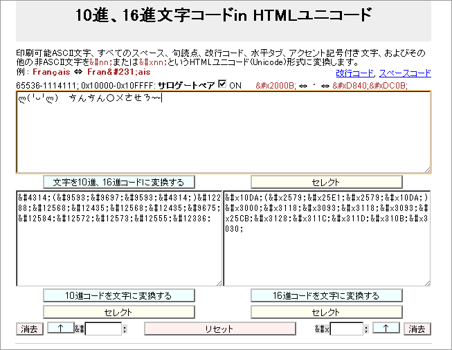Image resolution: width=452 pixels, height=350 pixels.
Task: Click the page heading 10進、16進文字コードin HTMLユニコード
Action: coord(224,15)
